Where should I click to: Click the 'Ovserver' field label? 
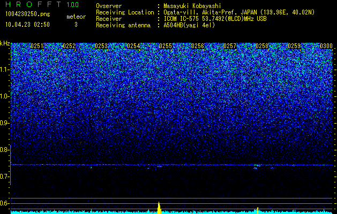pos(109,6)
